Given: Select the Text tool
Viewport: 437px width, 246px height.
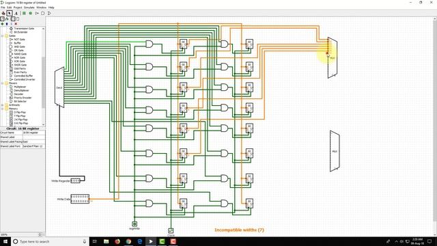Looking at the screenshot, I should [x=16, y=13].
